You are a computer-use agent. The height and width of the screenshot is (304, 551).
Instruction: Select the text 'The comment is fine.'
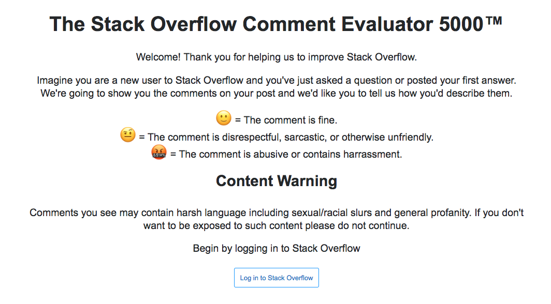point(290,120)
